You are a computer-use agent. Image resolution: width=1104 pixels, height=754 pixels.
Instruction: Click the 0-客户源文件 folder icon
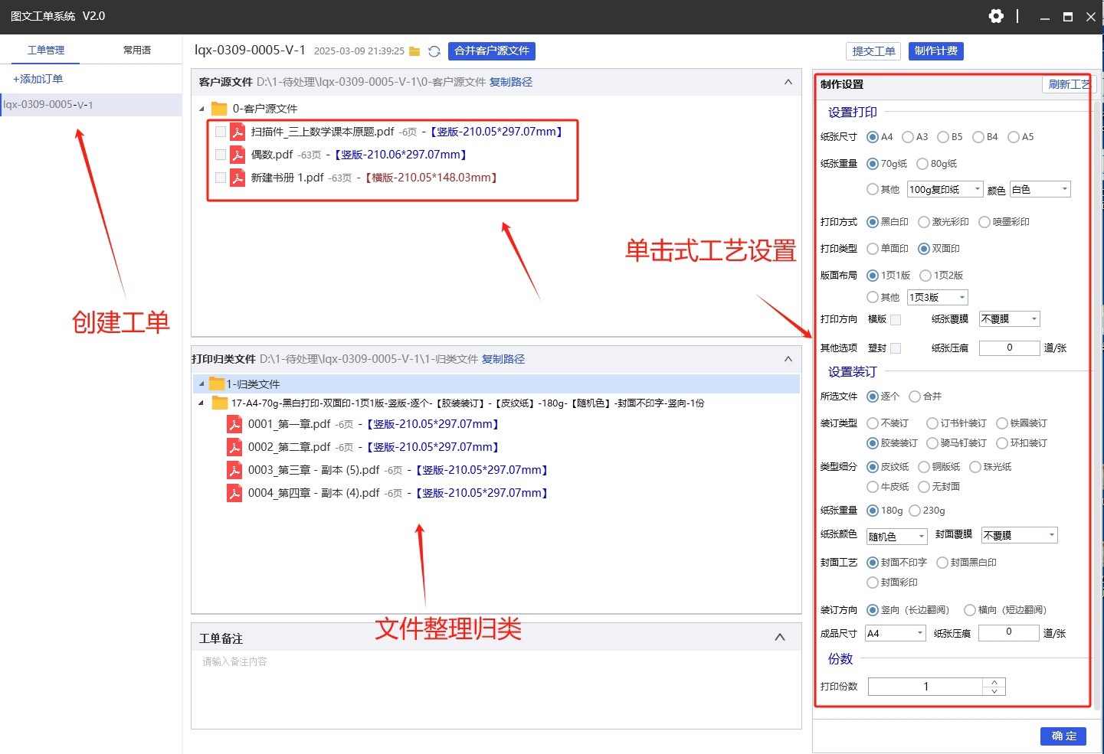coord(219,109)
